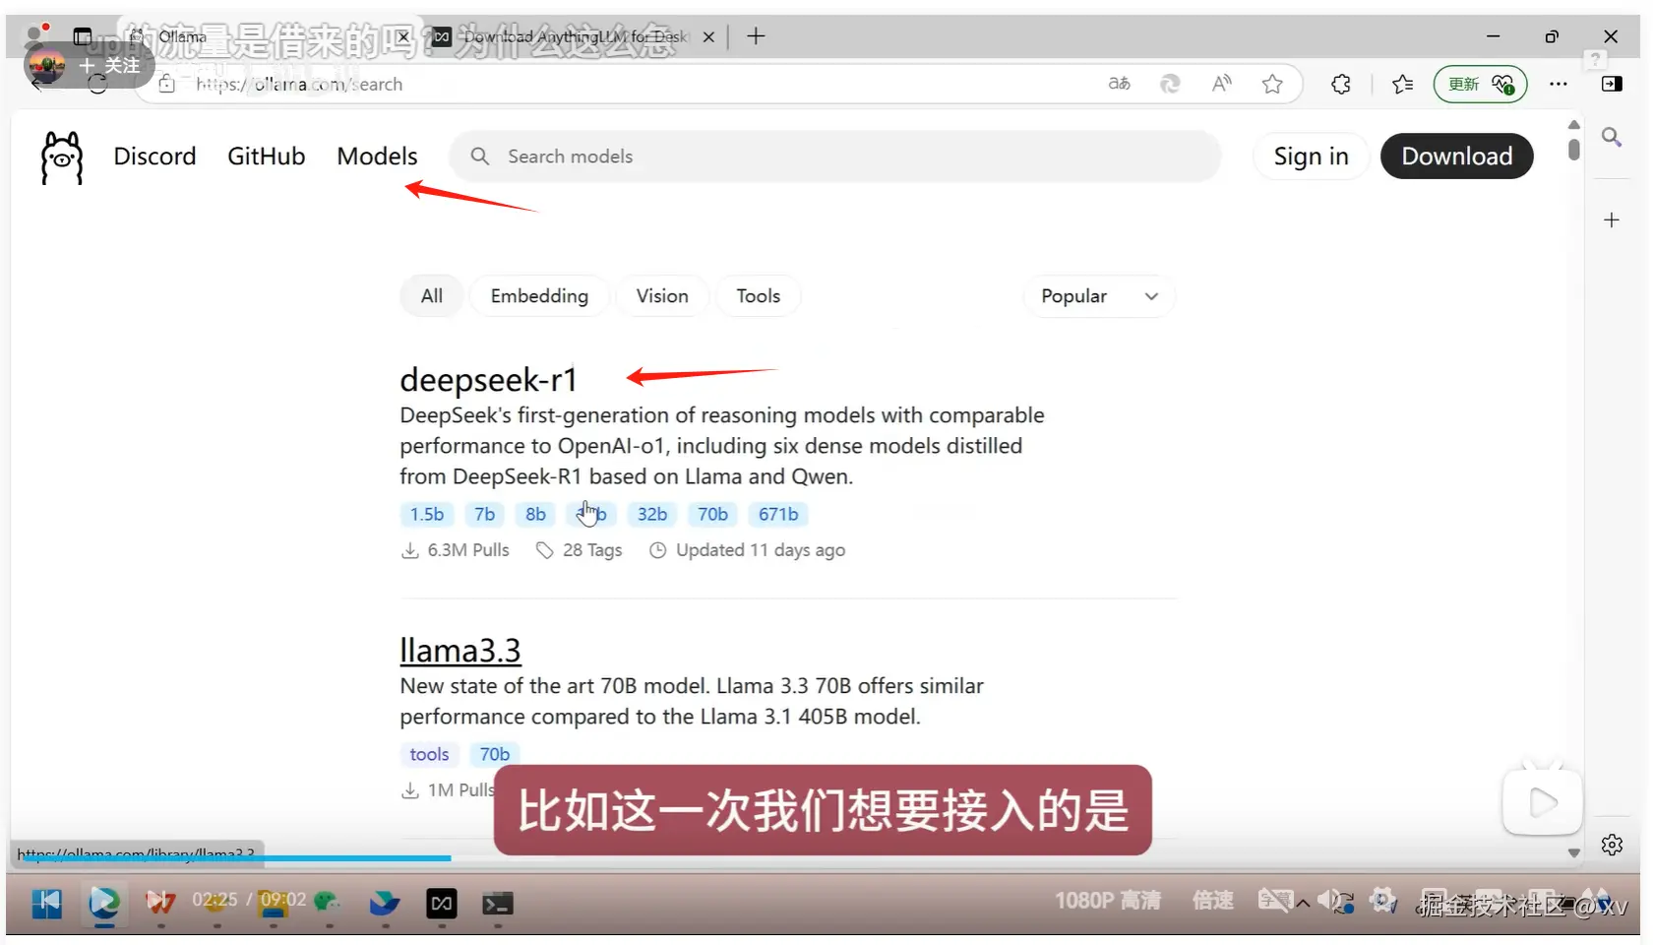
Task: Click the Windows Start button
Action: pos(46,903)
